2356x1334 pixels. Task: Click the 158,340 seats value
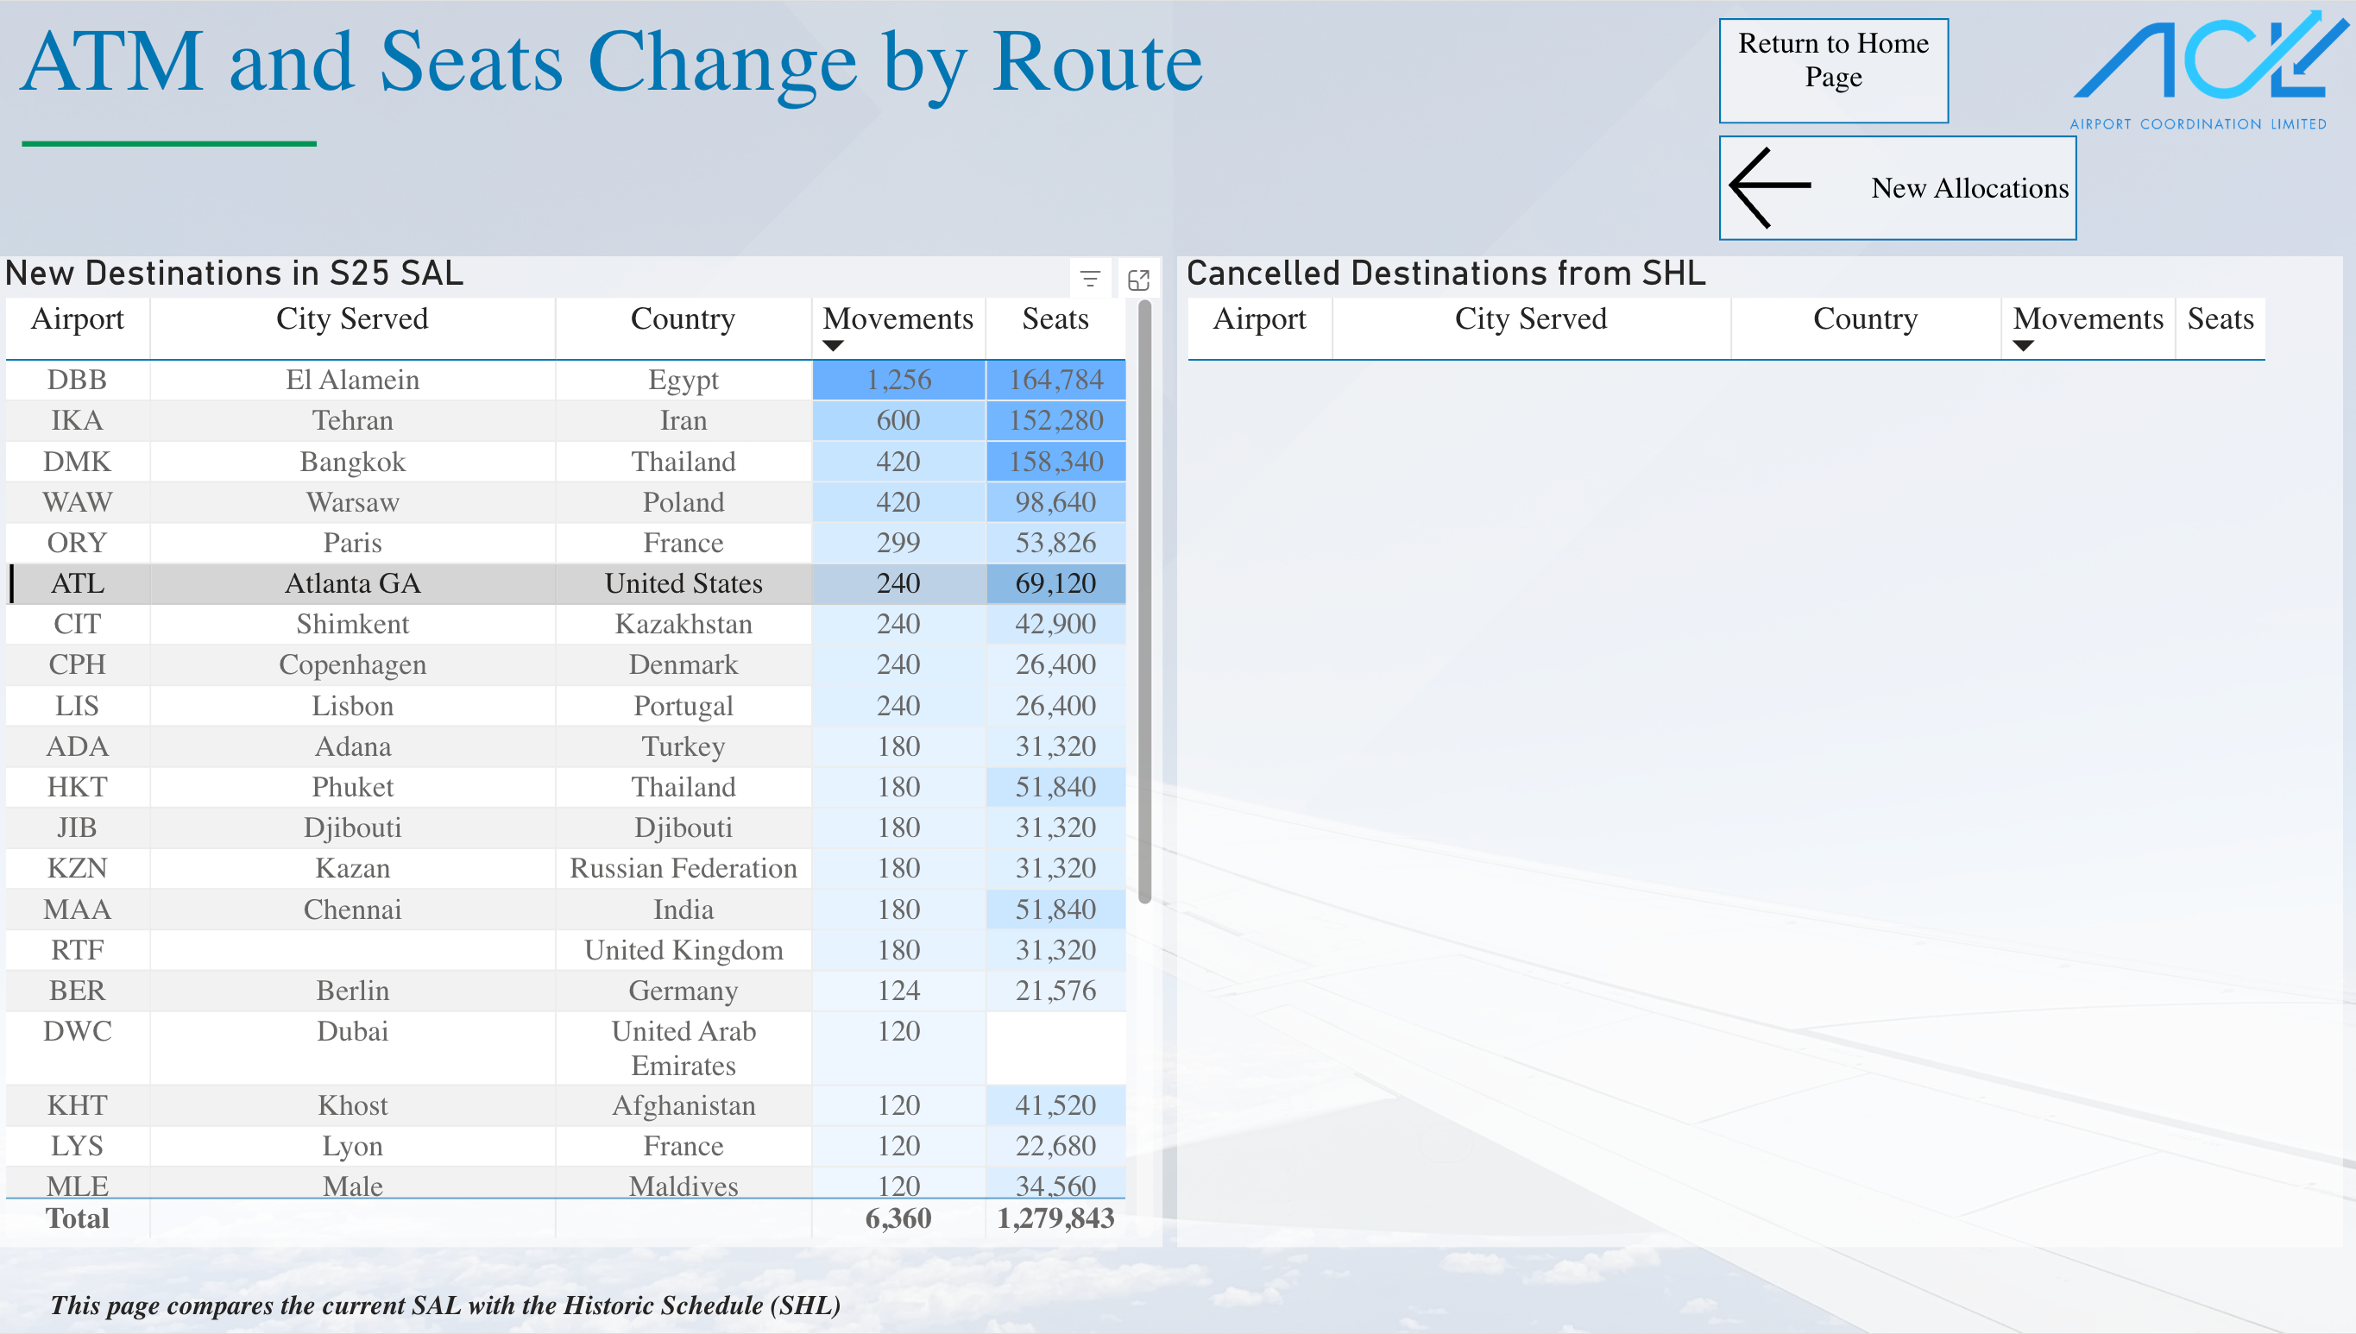point(1055,461)
